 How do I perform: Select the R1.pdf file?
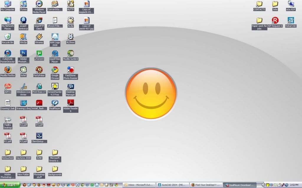[7, 138]
